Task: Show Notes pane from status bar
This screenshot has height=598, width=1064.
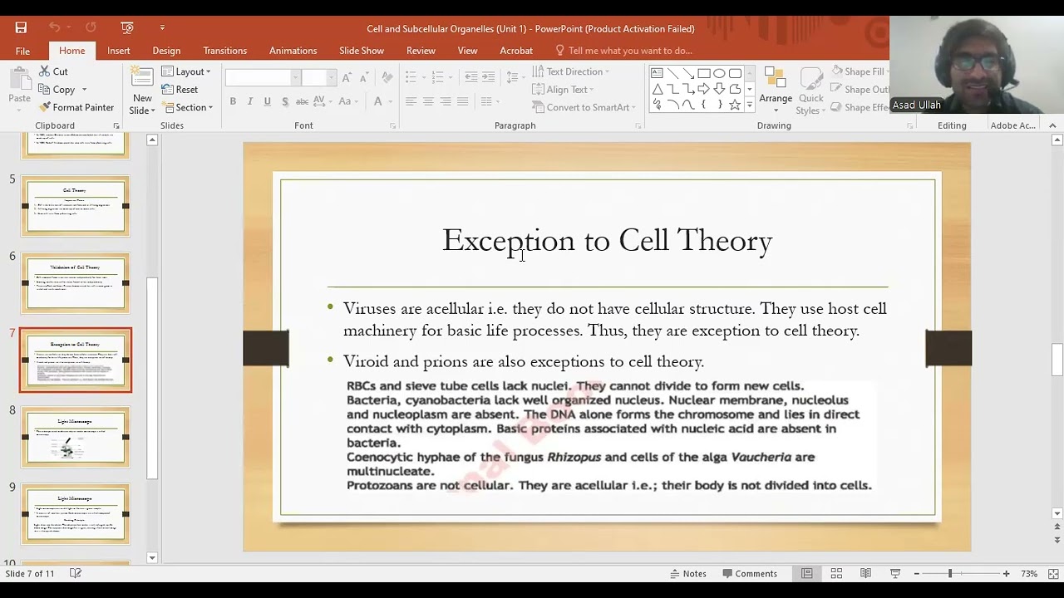Action: [x=687, y=573]
